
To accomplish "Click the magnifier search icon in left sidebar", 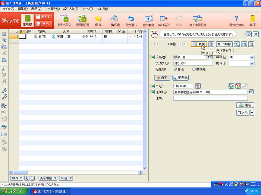I will 4,68.
